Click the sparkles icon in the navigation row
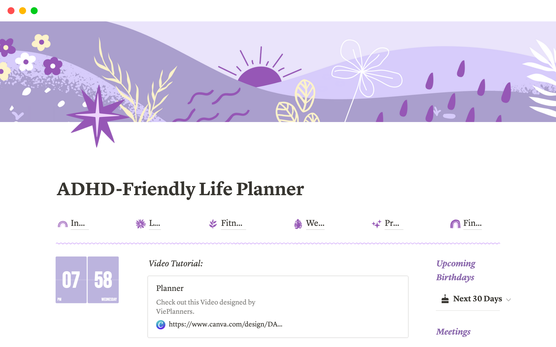 click(376, 224)
